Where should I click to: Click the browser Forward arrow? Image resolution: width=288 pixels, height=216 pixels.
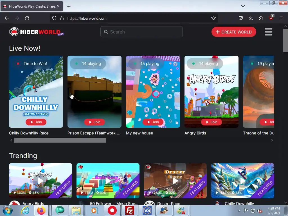pyautogui.click(x=17, y=18)
